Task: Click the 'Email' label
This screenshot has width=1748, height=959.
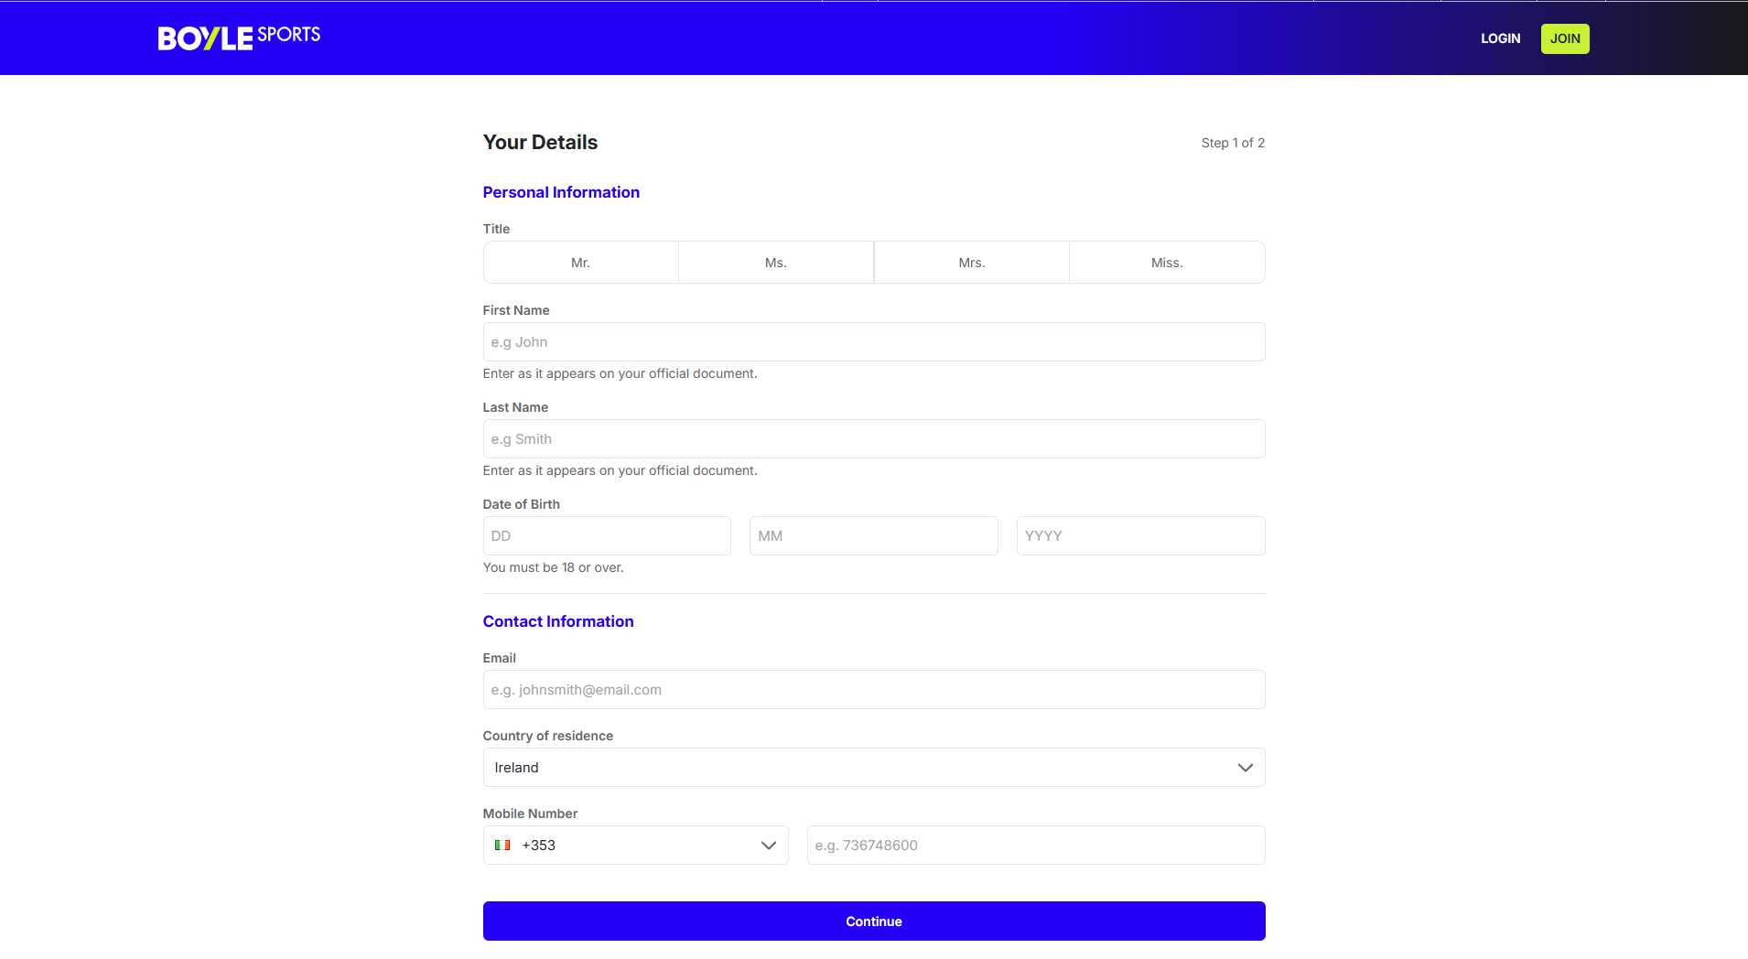Action: coord(500,658)
